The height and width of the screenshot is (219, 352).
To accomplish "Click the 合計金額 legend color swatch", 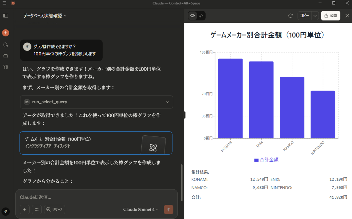I will click(x=256, y=160).
